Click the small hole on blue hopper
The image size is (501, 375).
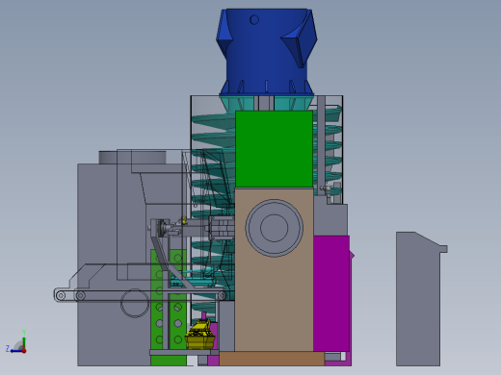pyautogui.click(x=254, y=20)
